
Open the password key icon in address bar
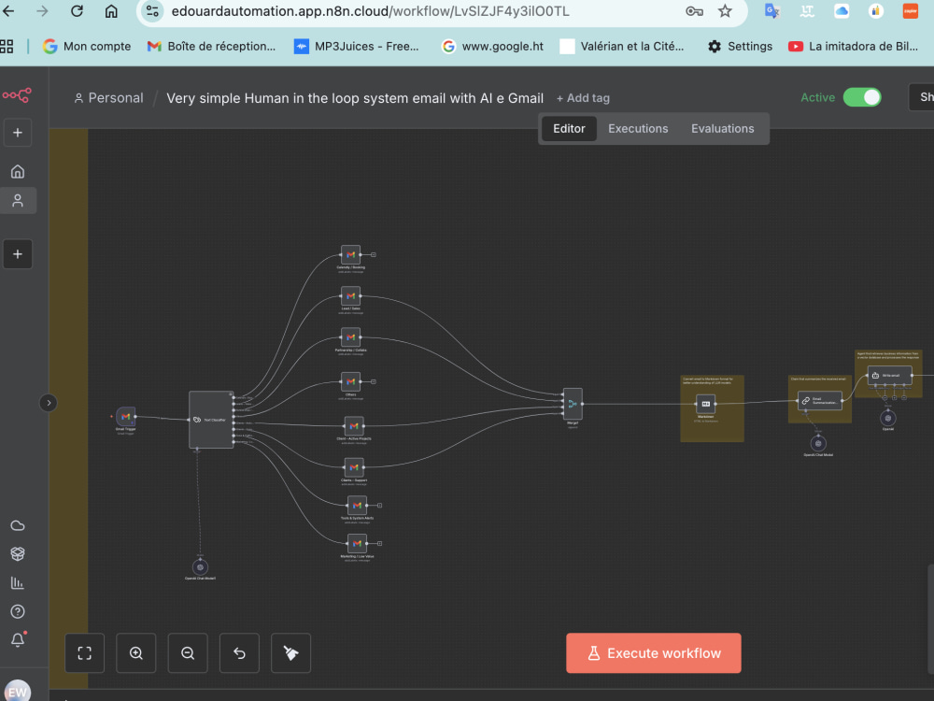click(x=694, y=10)
